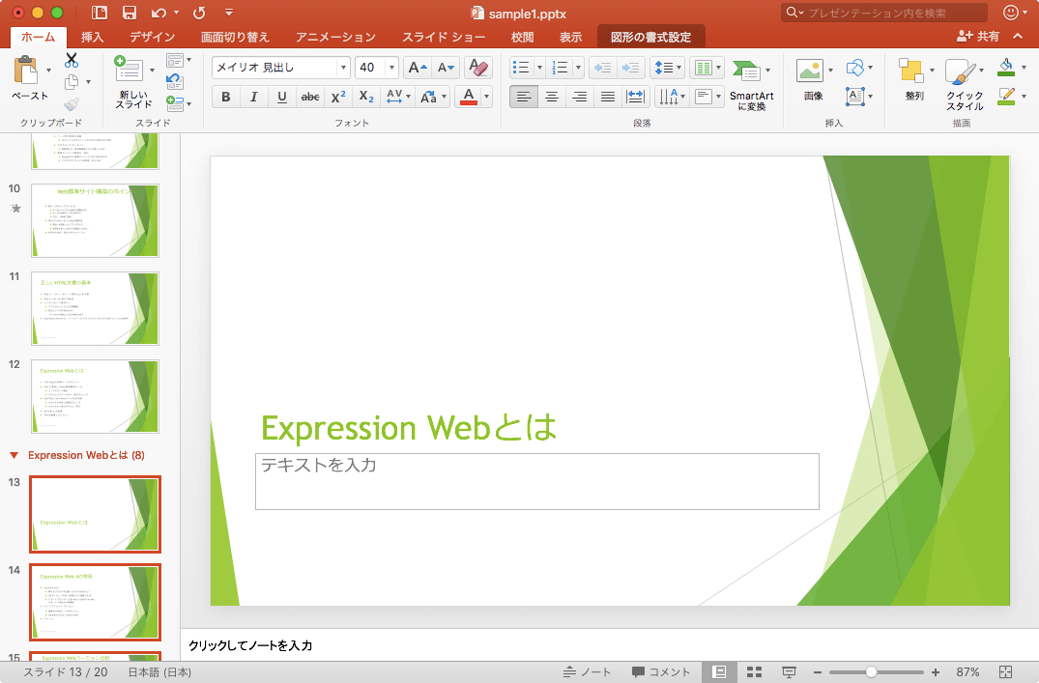The height and width of the screenshot is (683, 1039).
Task: Open the アニメーション ribbon tab
Action: coord(336,37)
